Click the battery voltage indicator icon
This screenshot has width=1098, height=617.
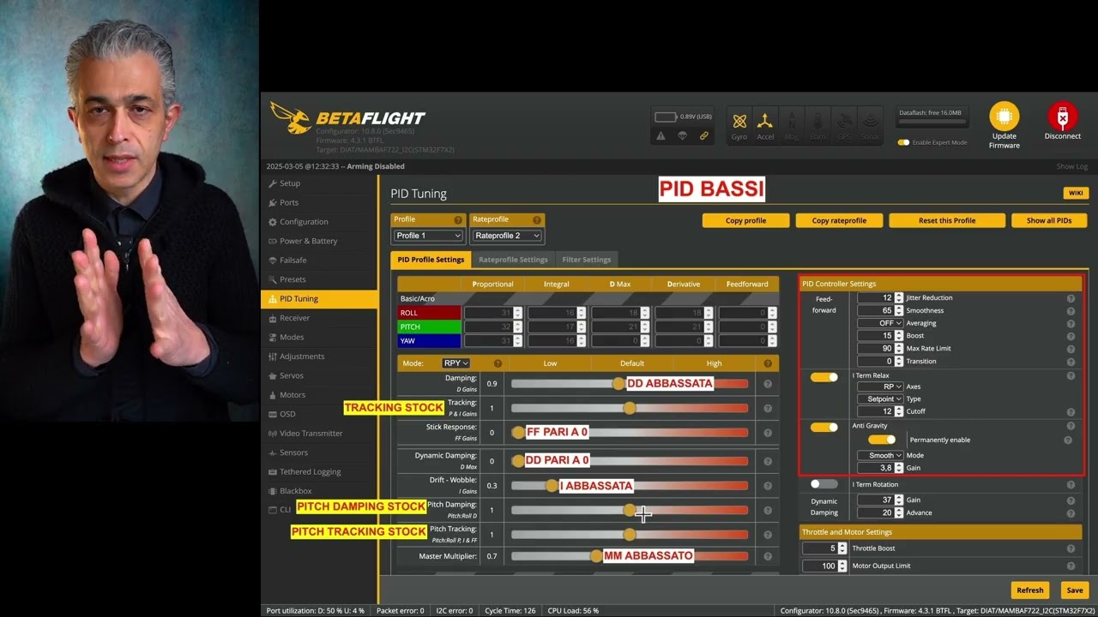pos(667,117)
